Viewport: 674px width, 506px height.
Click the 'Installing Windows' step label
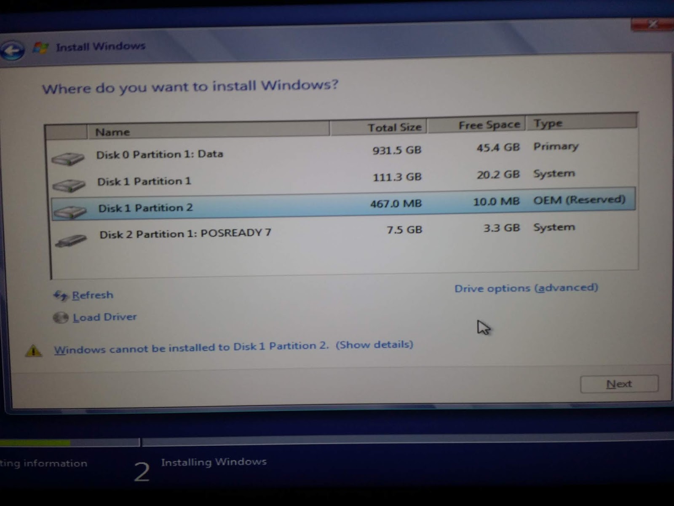pyautogui.click(x=214, y=462)
